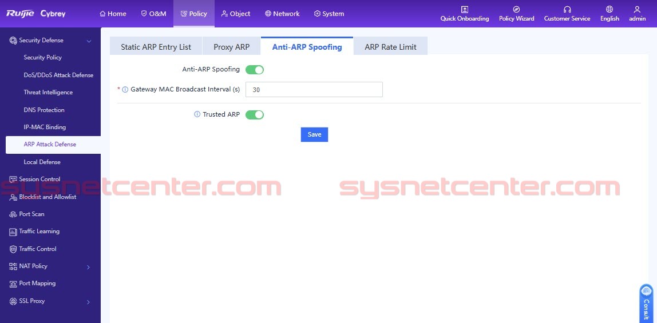Image resolution: width=657 pixels, height=323 pixels.
Task: Open DNS Protection page
Action: 44,110
